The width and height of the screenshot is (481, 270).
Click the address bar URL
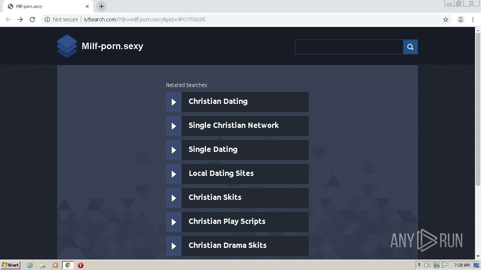tap(145, 19)
